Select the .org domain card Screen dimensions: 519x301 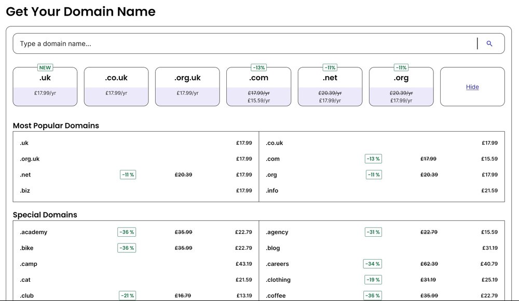[401, 87]
